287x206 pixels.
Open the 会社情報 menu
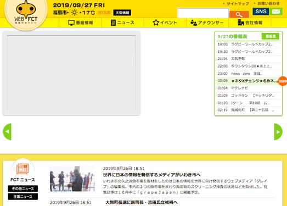point(250,23)
